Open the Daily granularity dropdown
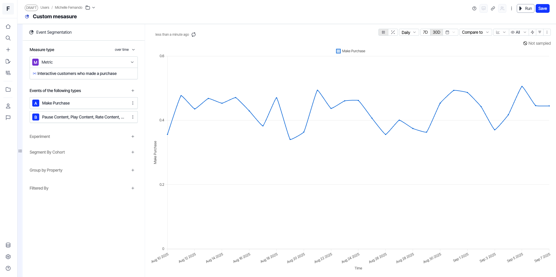The image size is (556, 277). 409,32
